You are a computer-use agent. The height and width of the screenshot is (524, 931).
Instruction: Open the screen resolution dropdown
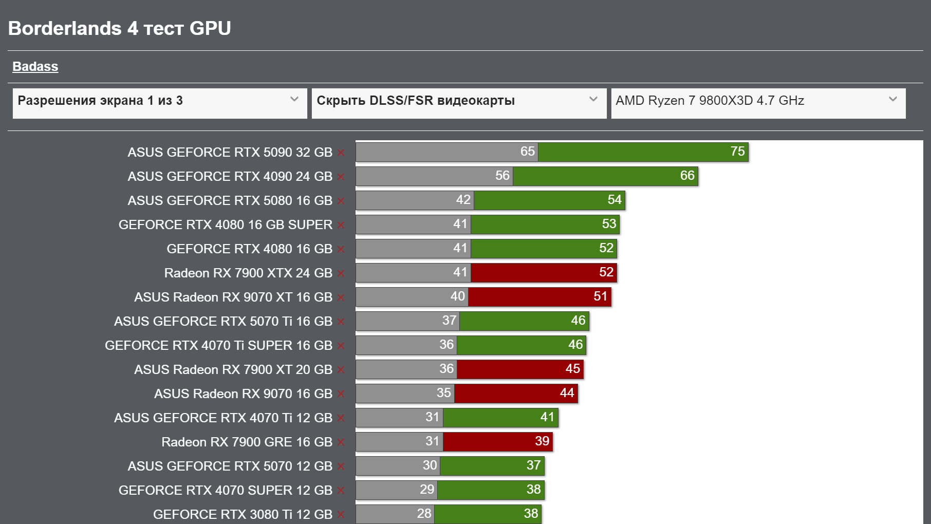[160, 103]
